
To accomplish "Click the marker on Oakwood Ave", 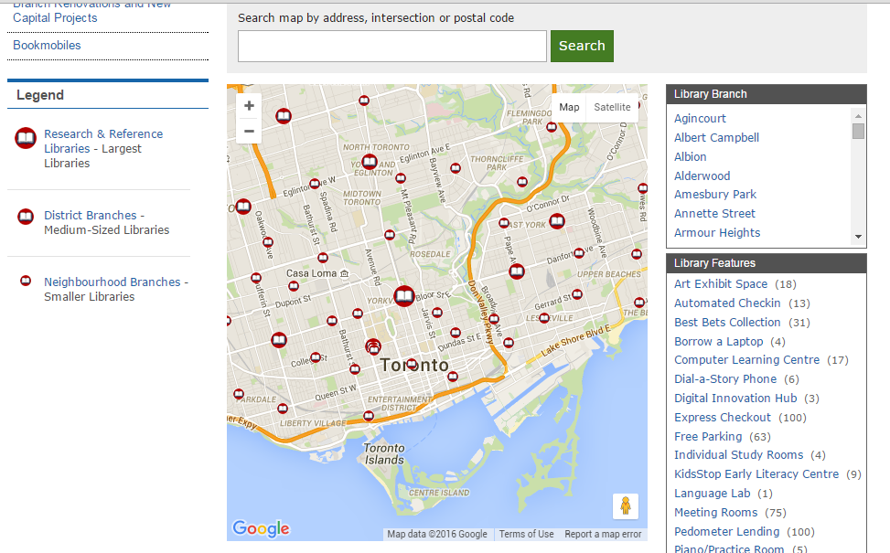I will (268, 242).
